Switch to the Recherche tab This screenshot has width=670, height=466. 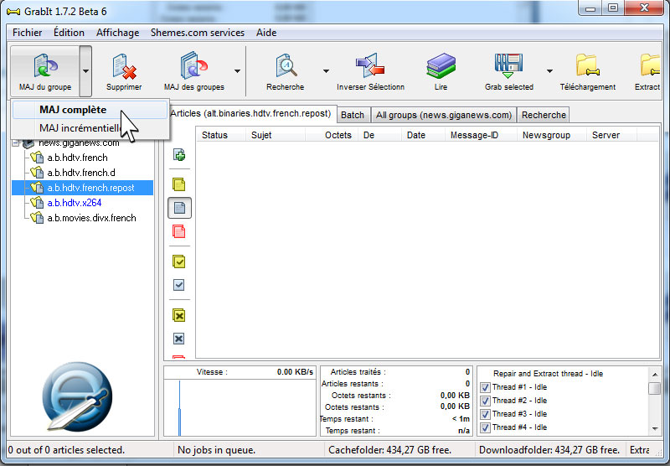tap(544, 115)
